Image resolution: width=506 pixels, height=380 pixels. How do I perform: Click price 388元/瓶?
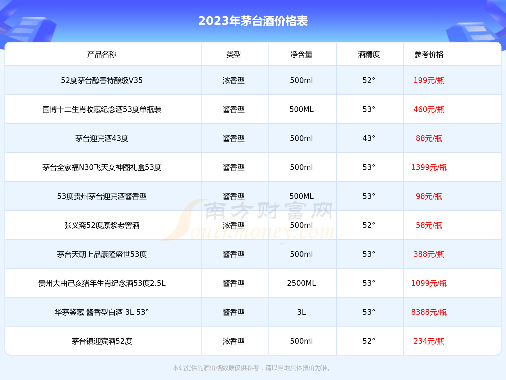click(429, 254)
